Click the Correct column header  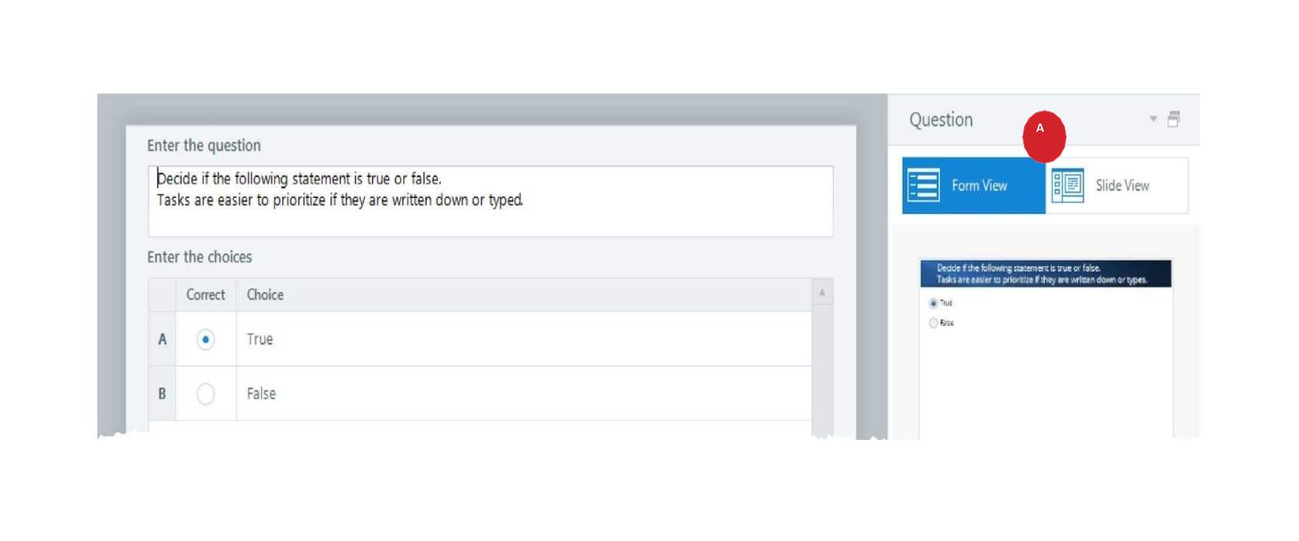coord(206,294)
